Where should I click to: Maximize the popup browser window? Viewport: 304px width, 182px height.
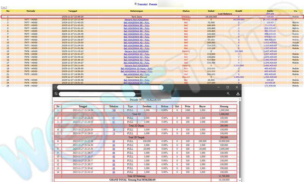[x=228, y=87]
